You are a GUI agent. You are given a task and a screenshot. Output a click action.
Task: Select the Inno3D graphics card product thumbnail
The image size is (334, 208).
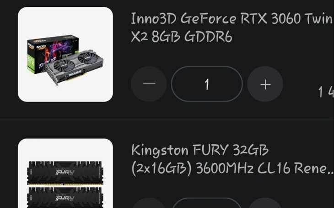pyautogui.click(x=65, y=54)
